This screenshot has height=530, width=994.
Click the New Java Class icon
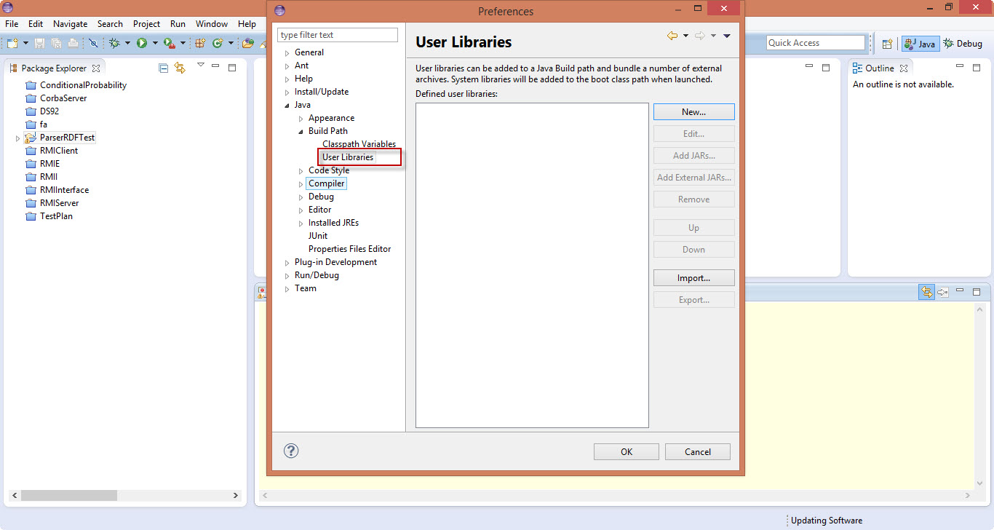217,44
